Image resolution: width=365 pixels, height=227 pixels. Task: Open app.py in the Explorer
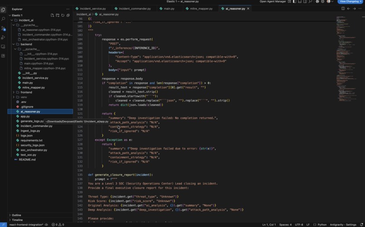[40, 116]
